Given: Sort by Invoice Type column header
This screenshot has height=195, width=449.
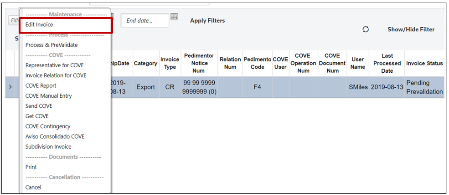Looking at the screenshot, I should (x=170, y=63).
